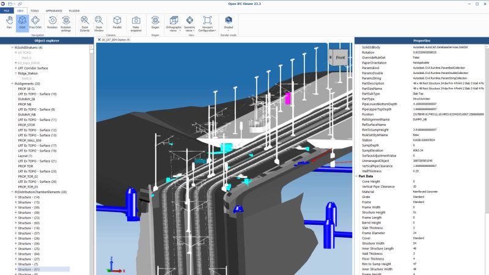Switch to the TOOLS ribbon tab
489x275 pixels.
tap(35, 10)
